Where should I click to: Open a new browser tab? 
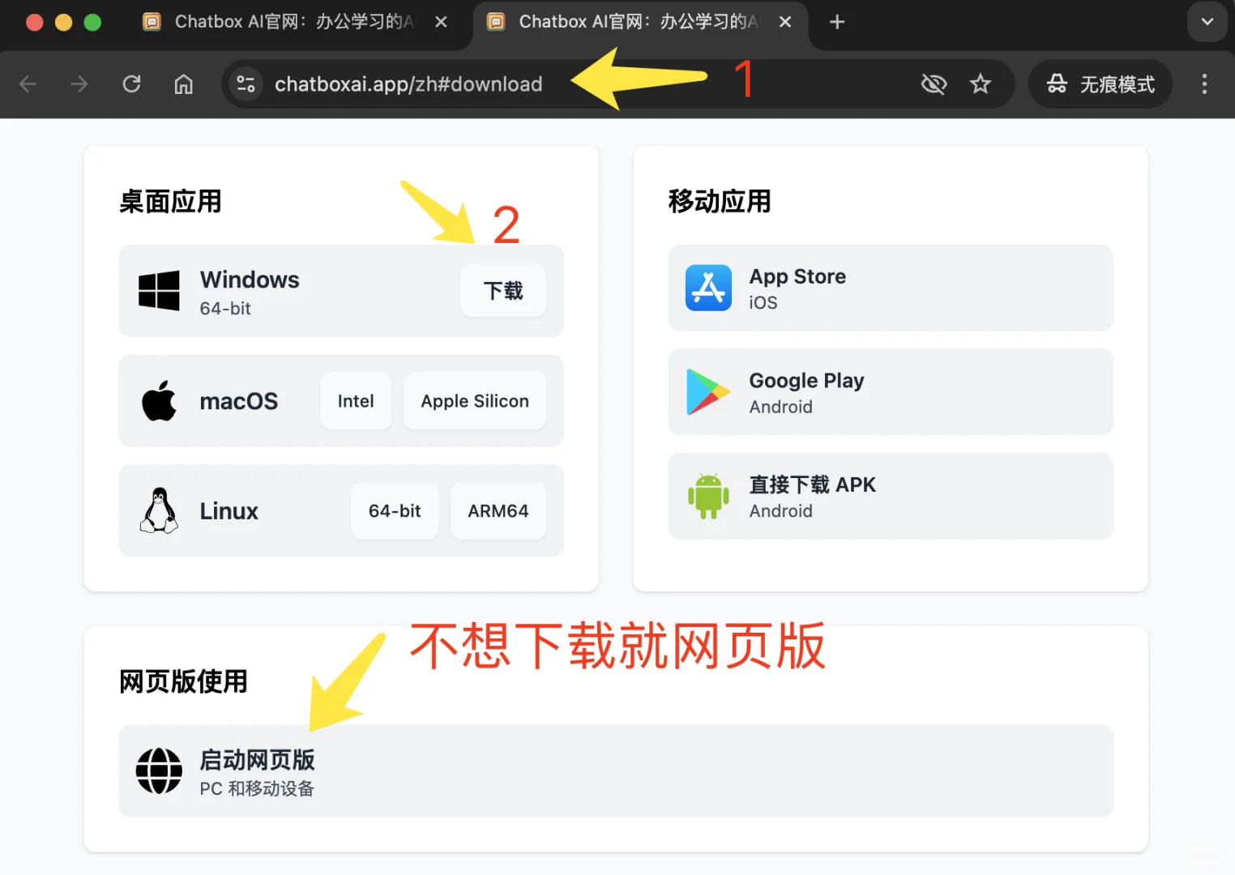(x=836, y=22)
